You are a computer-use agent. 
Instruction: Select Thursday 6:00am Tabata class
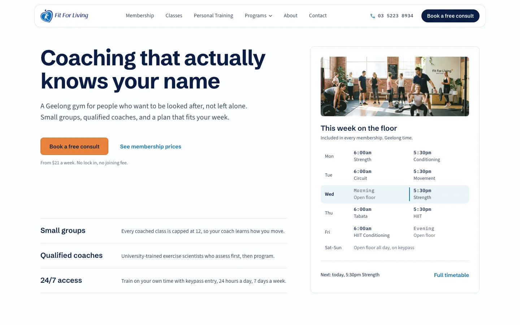tap(363, 213)
